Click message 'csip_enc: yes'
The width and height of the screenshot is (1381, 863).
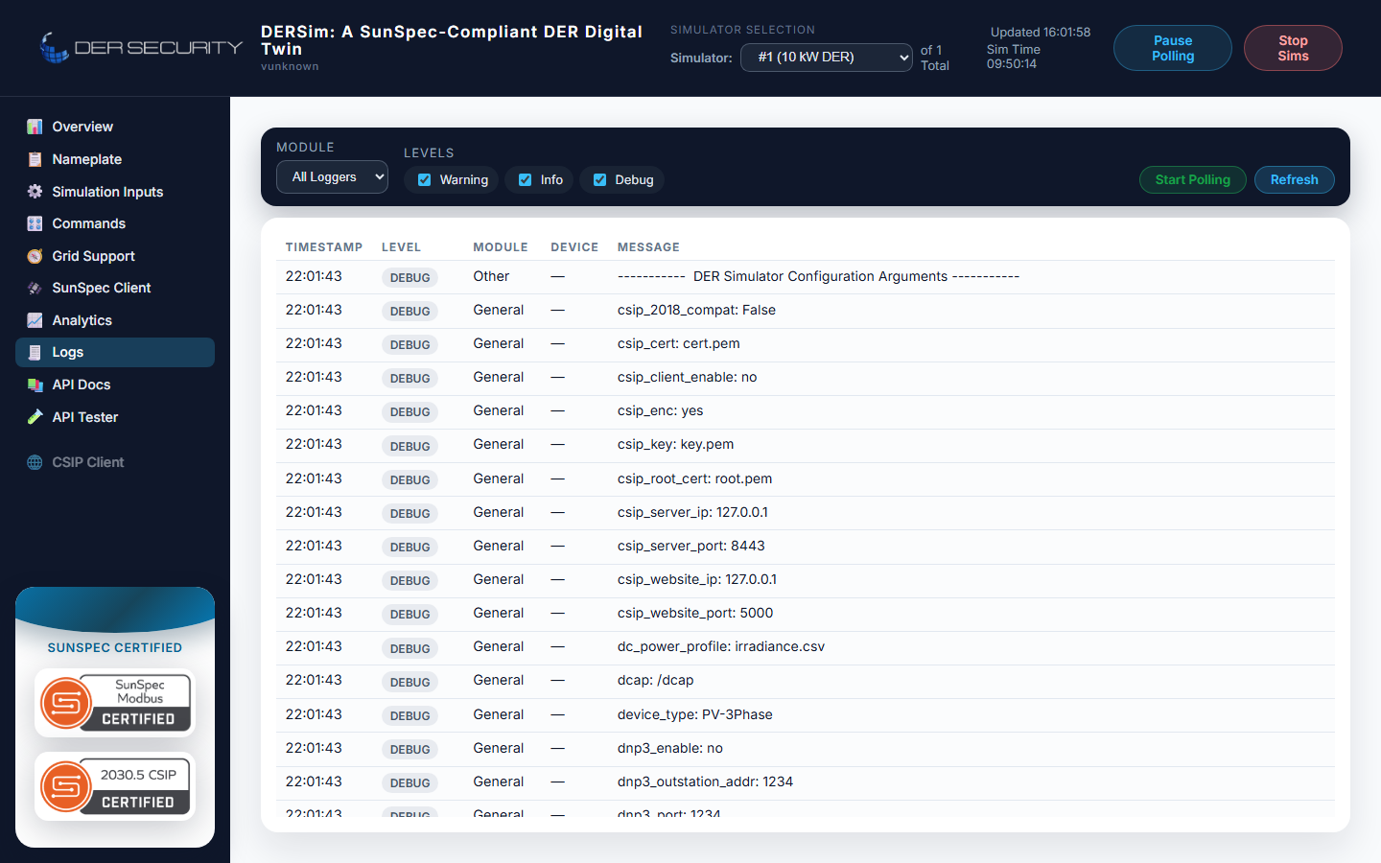[x=660, y=410]
